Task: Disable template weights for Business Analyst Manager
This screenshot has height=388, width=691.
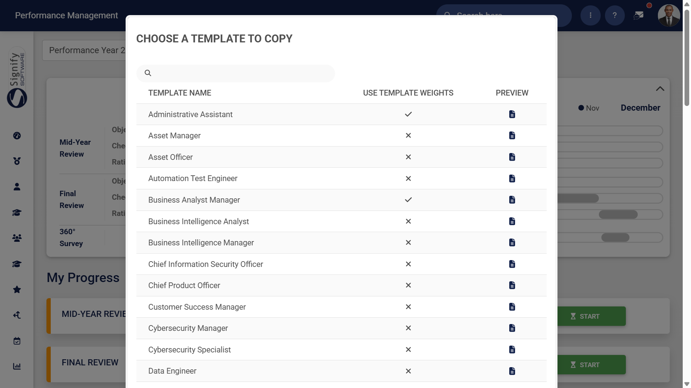Action: [408, 200]
